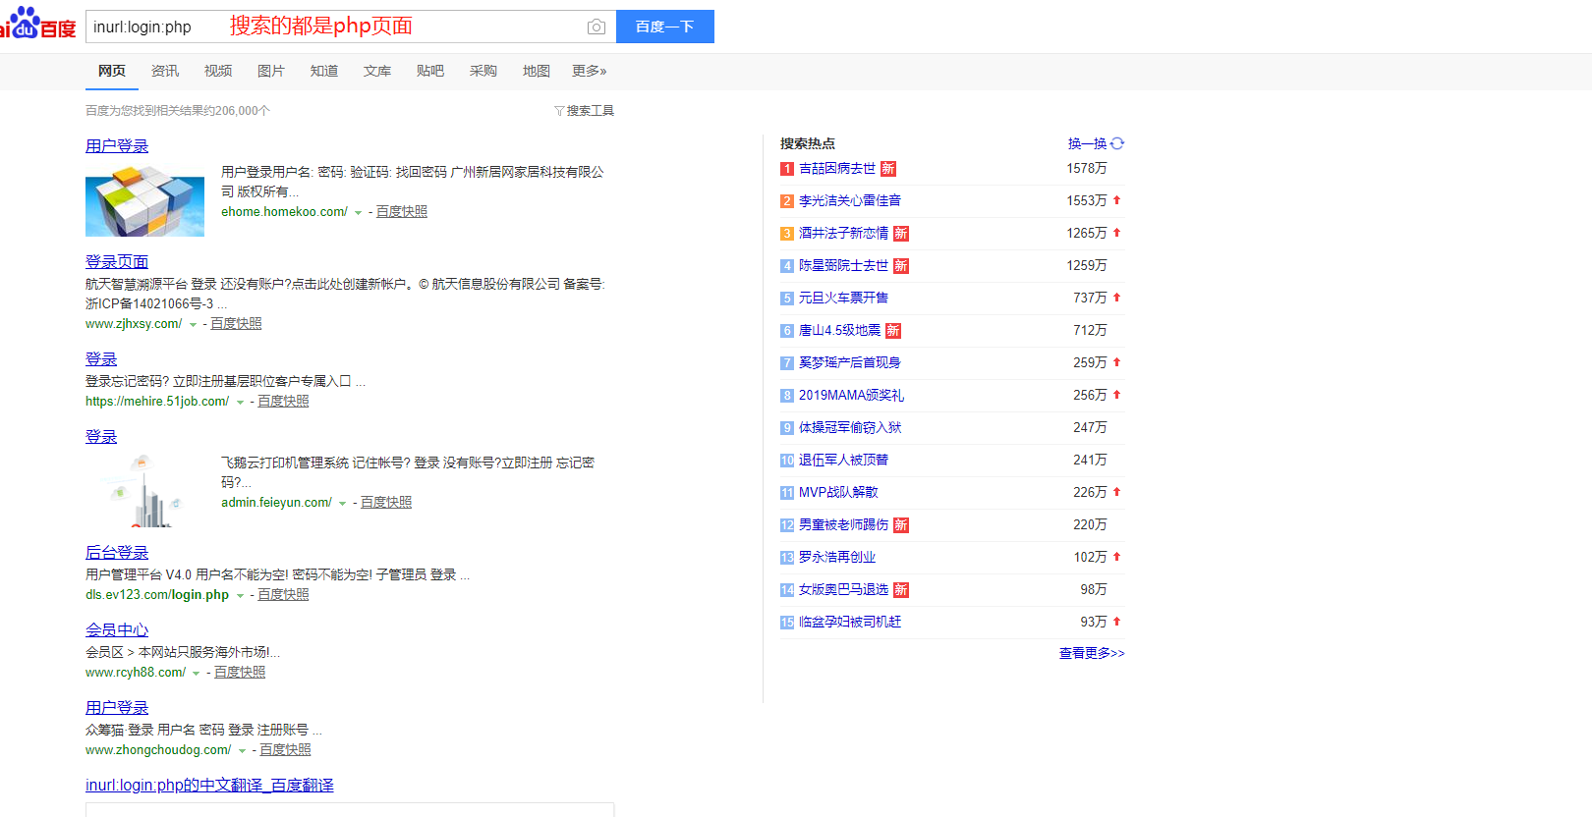1592x817 pixels.
Task: Open the 更多» tab menu
Action: pos(590,71)
